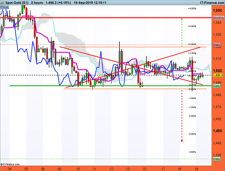Click the Spot Gold (E1) title
225x171 pixels.
coord(17,3)
